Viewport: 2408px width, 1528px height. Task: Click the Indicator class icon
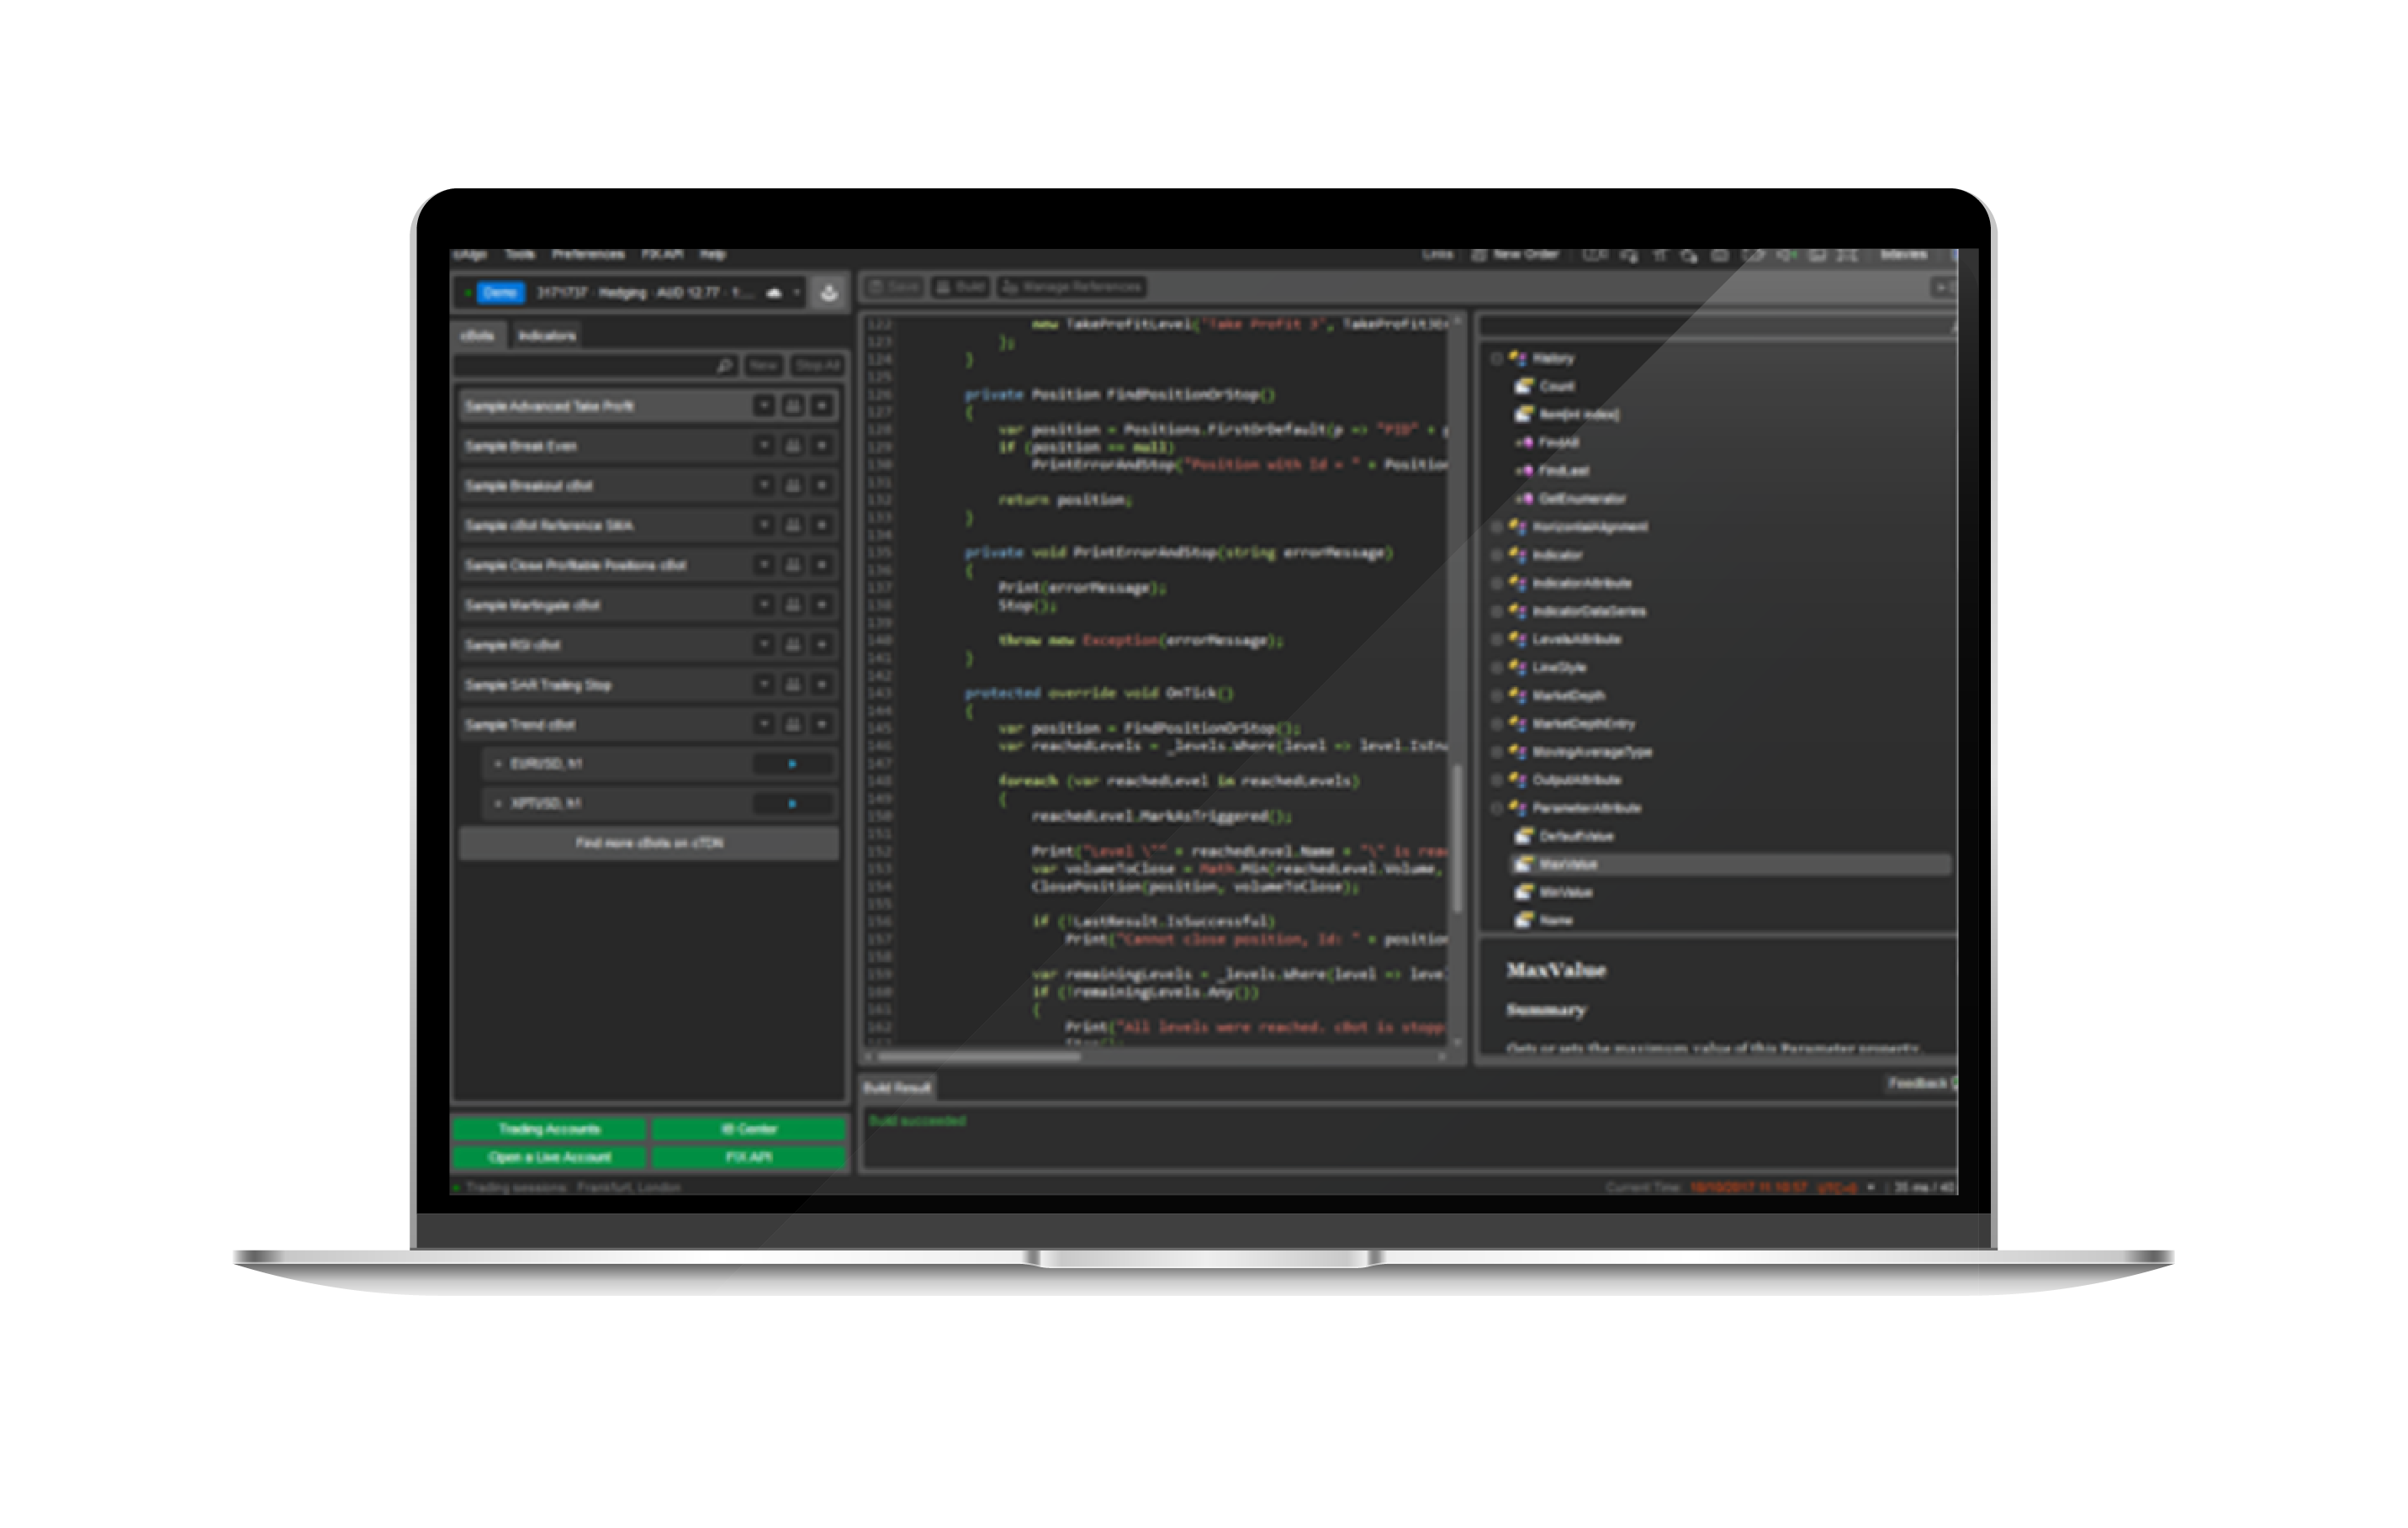point(1518,555)
